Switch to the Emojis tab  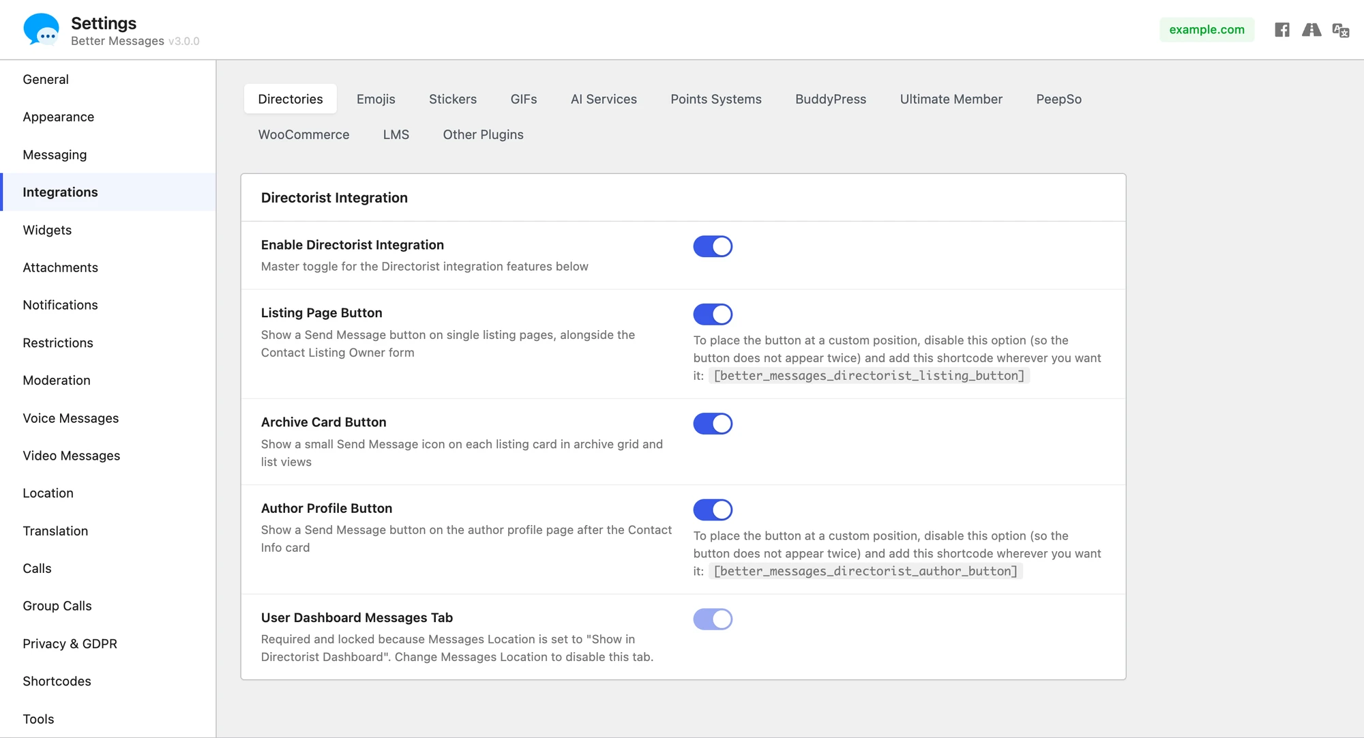(x=376, y=99)
